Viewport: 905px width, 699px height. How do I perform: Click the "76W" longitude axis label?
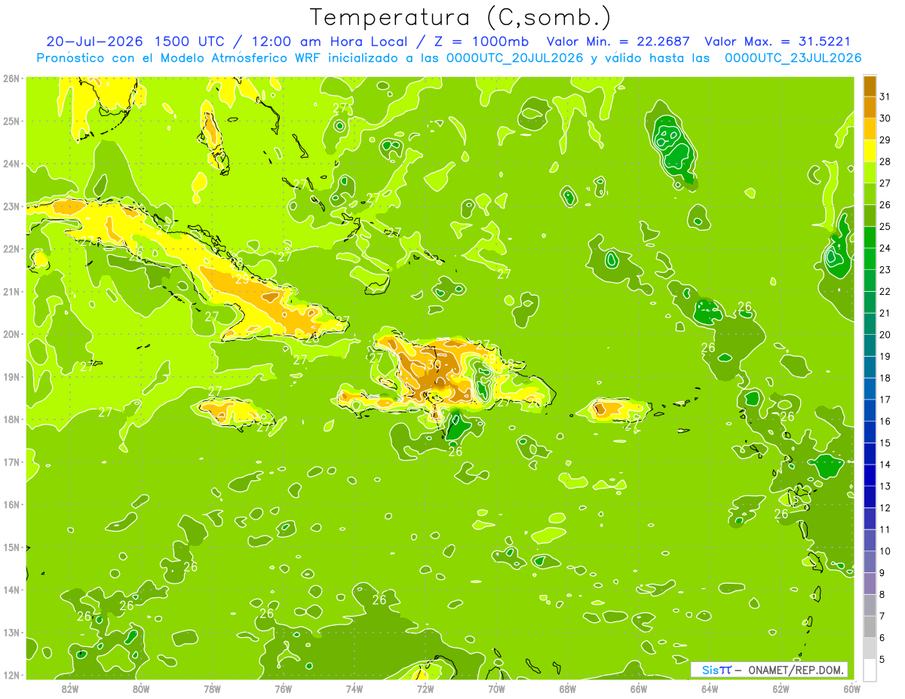tap(283, 689)
